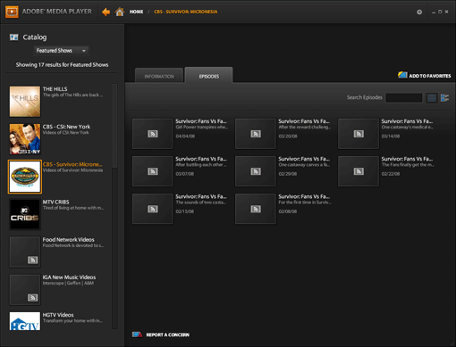This screenshot has height=347, width=456.
Task: Open the options gear icon in title bar
Action: (419, 12)
